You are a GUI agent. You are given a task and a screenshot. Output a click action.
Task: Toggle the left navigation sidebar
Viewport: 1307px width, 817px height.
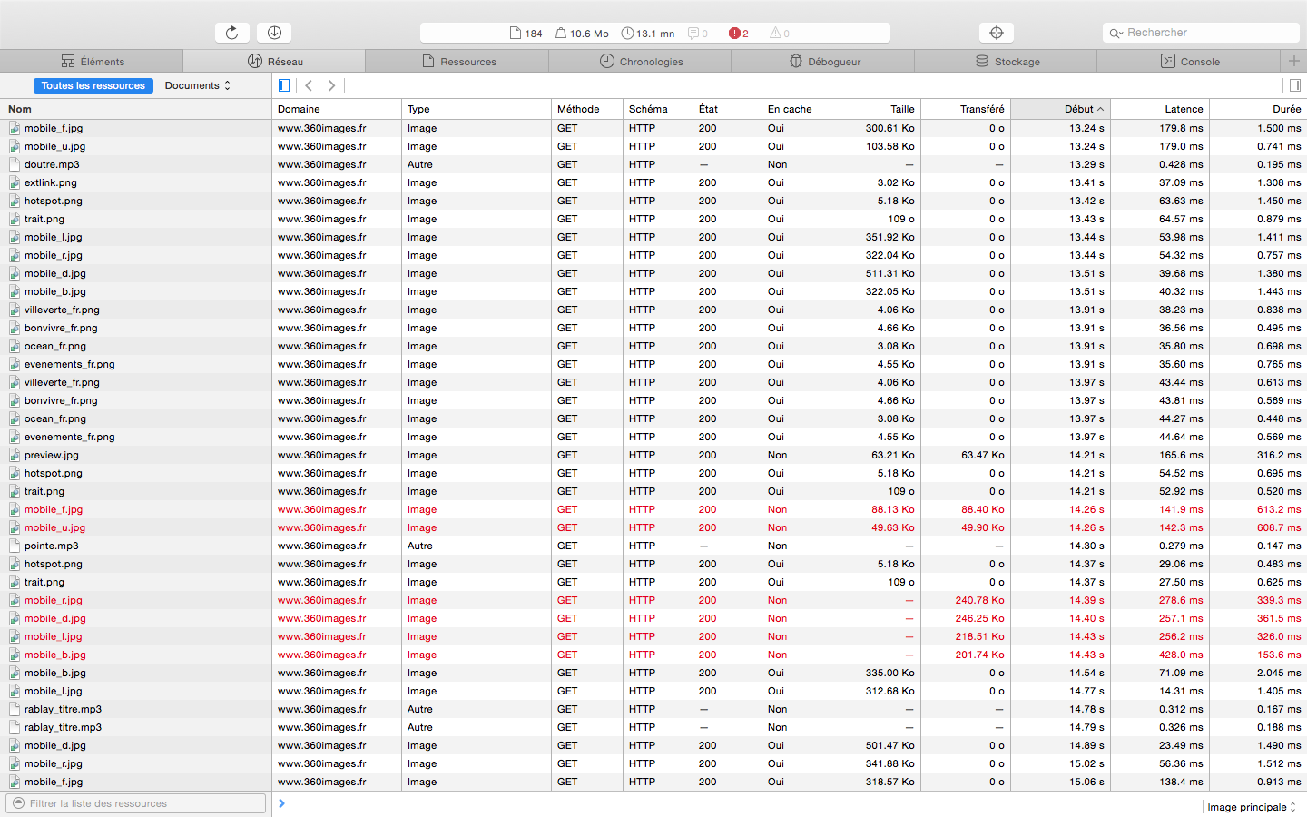[x=284, y=85]
